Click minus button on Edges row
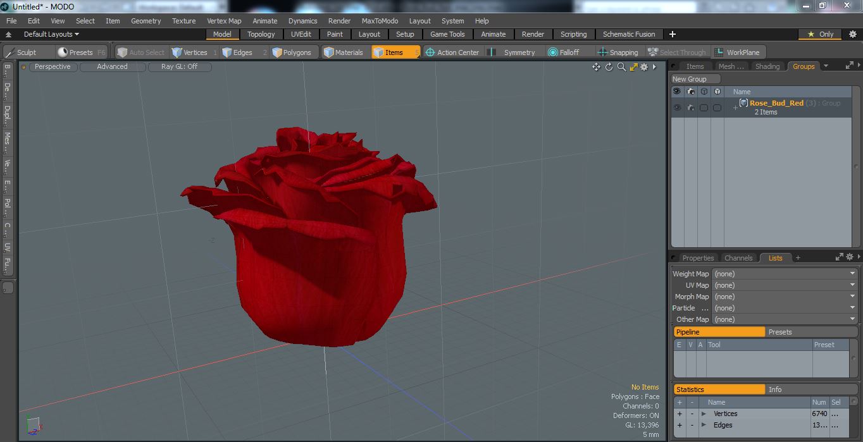863x442 pixels. tap(692, 425)
